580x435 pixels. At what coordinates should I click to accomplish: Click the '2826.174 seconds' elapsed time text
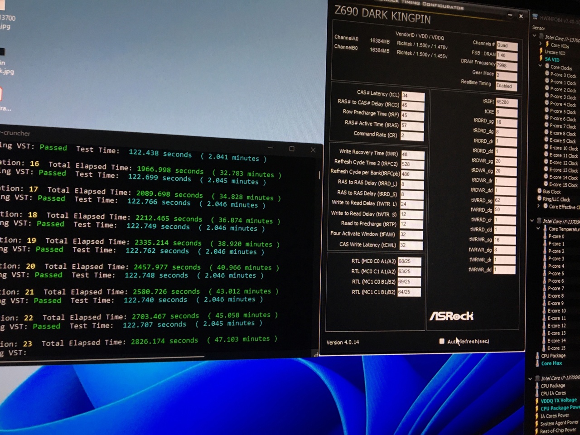164,341
